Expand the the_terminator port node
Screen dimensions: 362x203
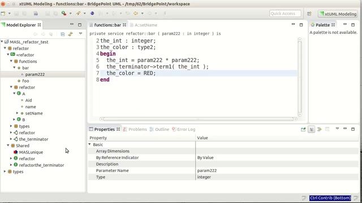coord(11,139)
